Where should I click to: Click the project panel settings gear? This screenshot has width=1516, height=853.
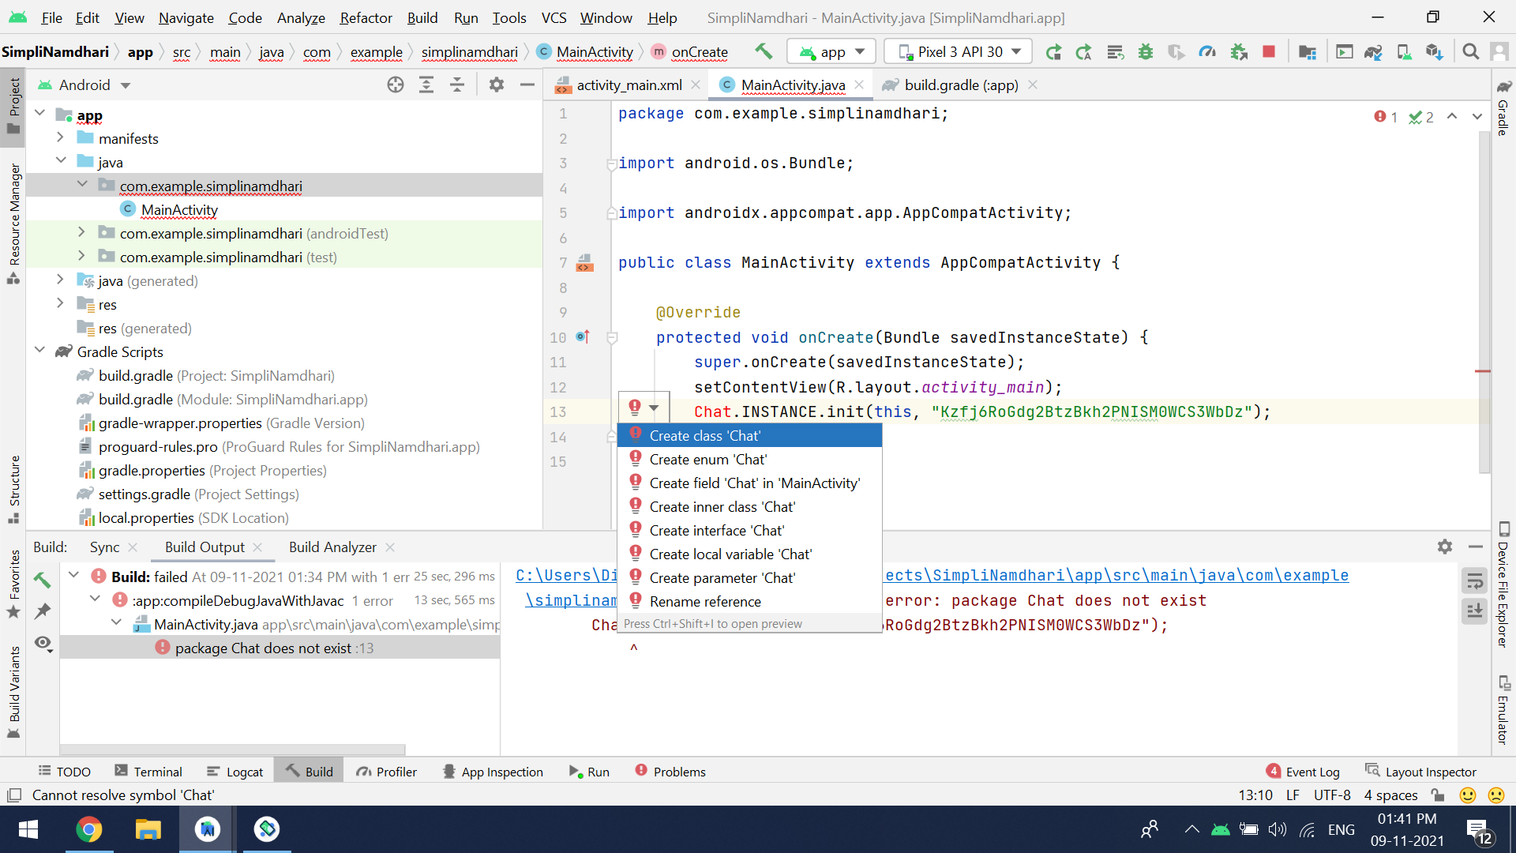point(496,85)
